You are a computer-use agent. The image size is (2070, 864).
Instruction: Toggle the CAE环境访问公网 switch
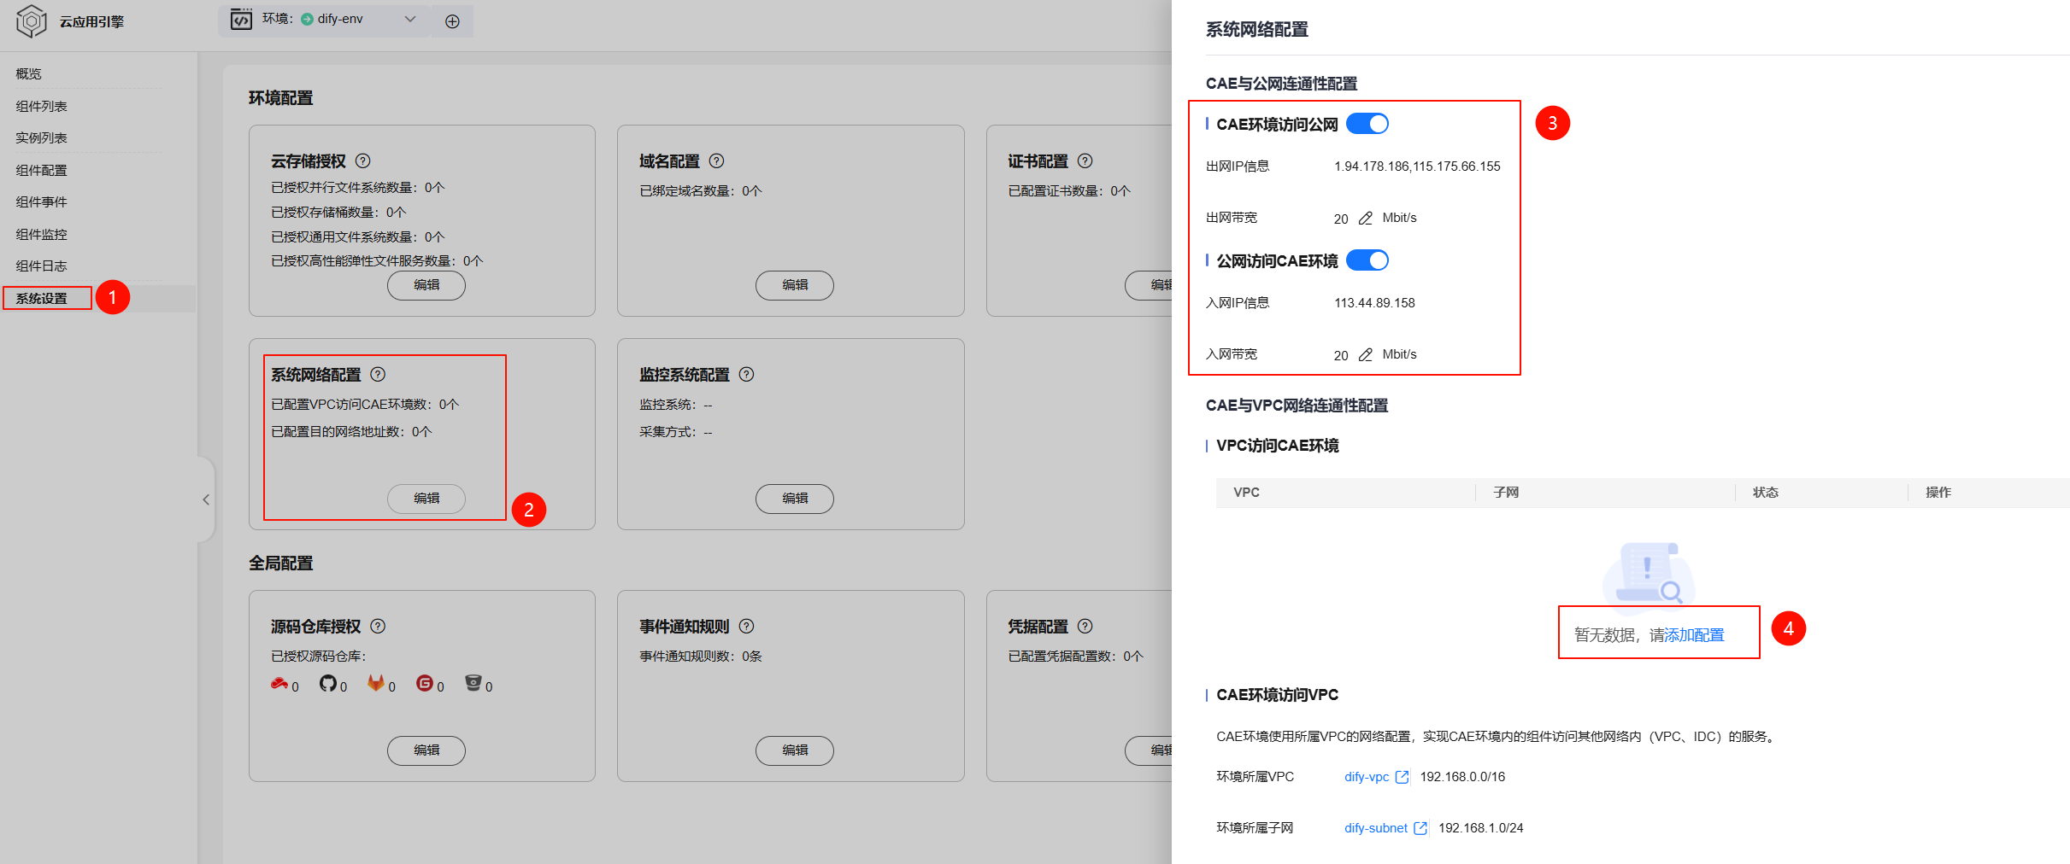(1367, 124)
